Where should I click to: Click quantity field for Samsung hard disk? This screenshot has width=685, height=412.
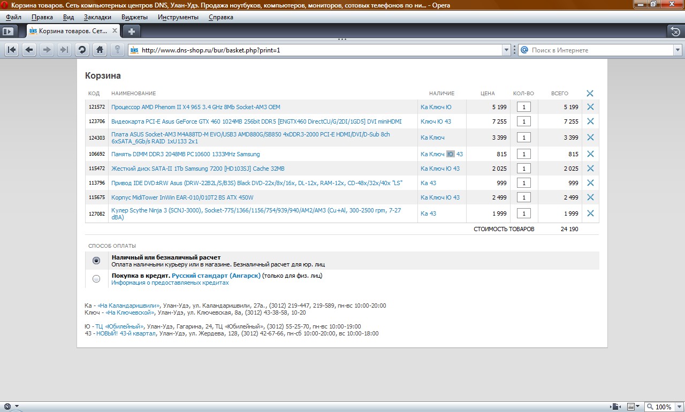tap(523, 169)
